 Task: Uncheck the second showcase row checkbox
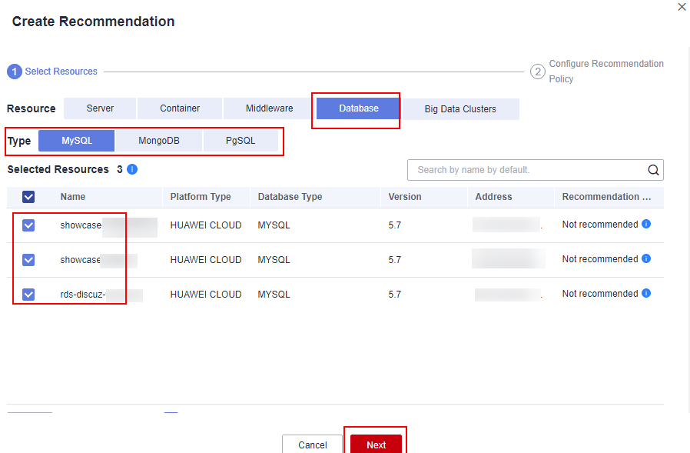click(28, 260)
